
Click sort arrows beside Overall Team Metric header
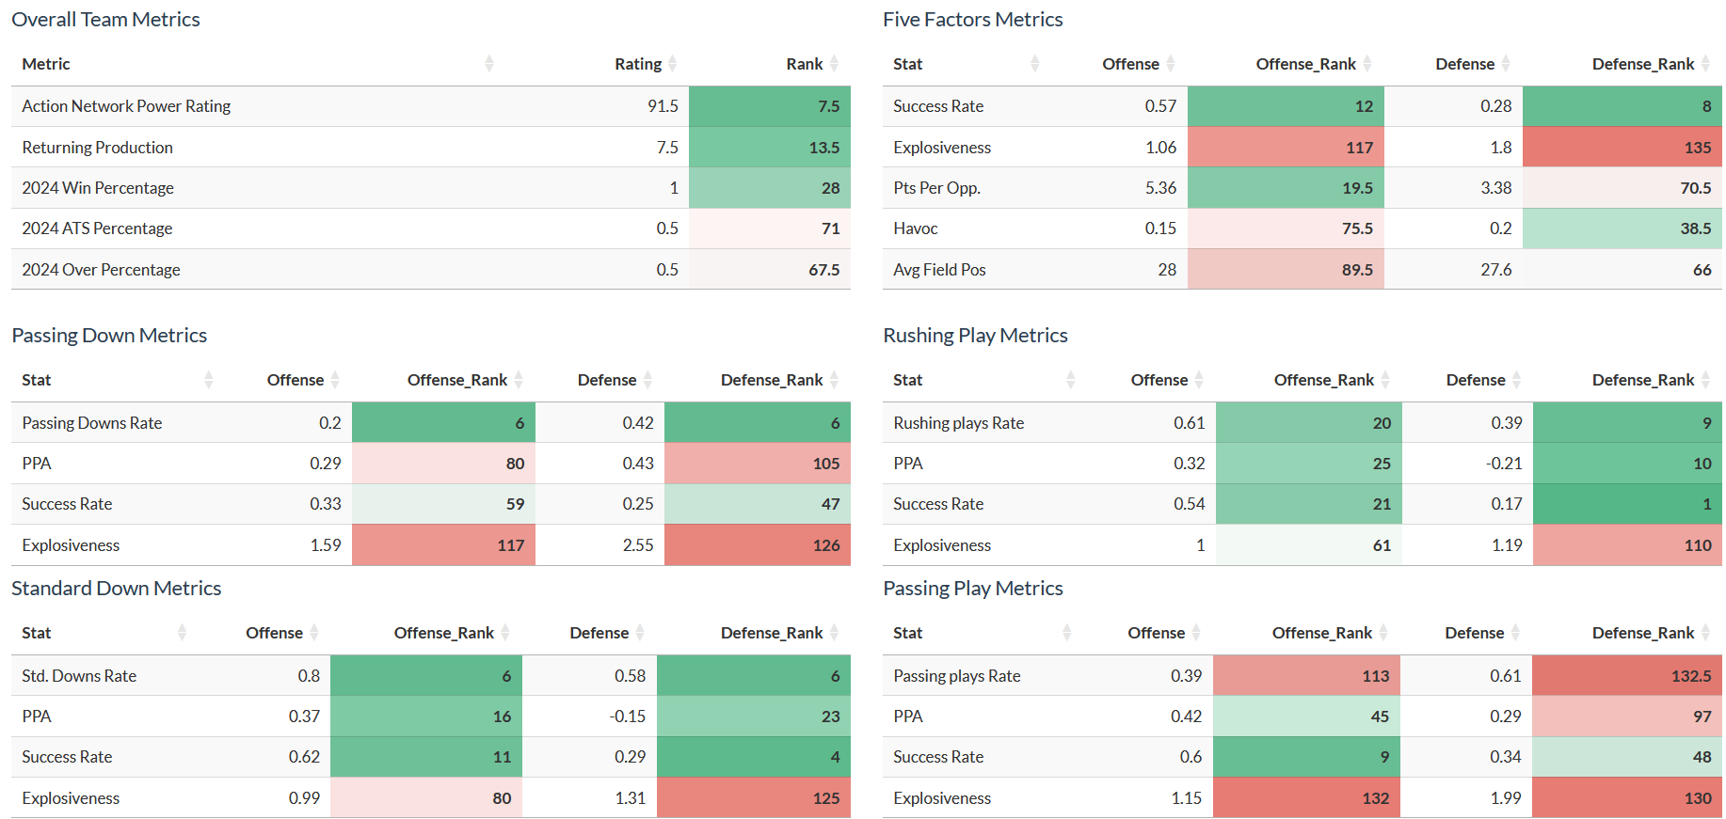(489, 64)
